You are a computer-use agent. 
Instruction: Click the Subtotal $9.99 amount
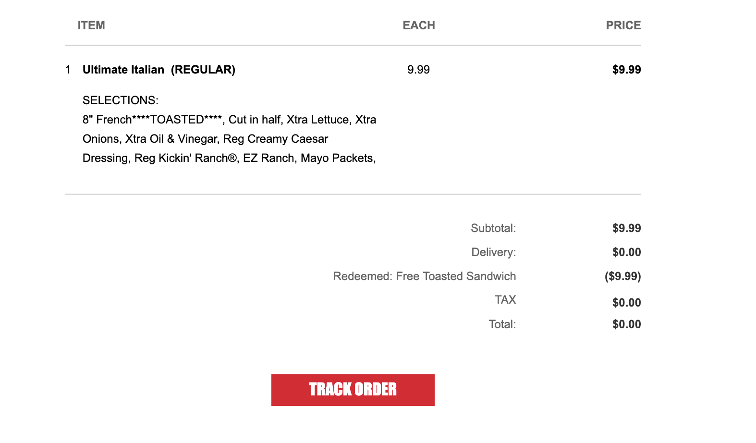[626, 228]
